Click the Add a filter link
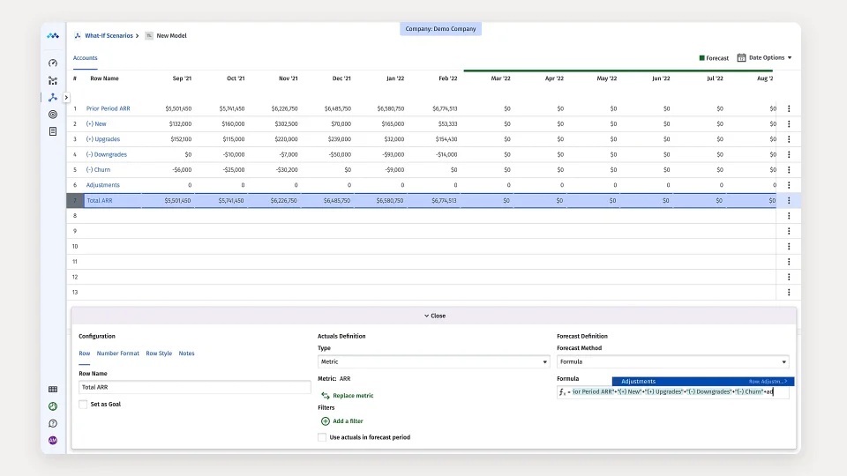The width and height of the screenshot is (847, 476). tap(348, 421)
